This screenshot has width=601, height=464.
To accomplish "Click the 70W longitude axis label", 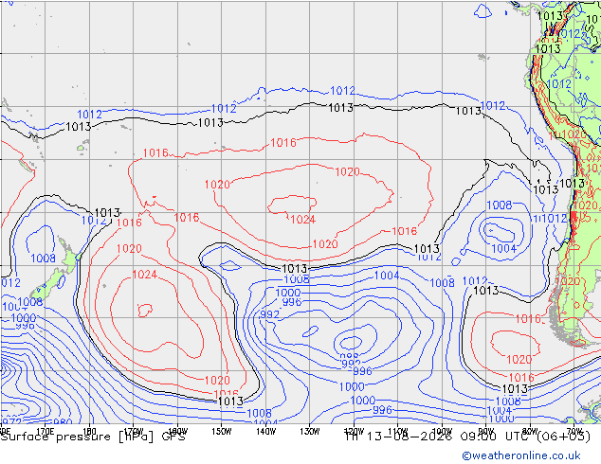I will [574, 432].
